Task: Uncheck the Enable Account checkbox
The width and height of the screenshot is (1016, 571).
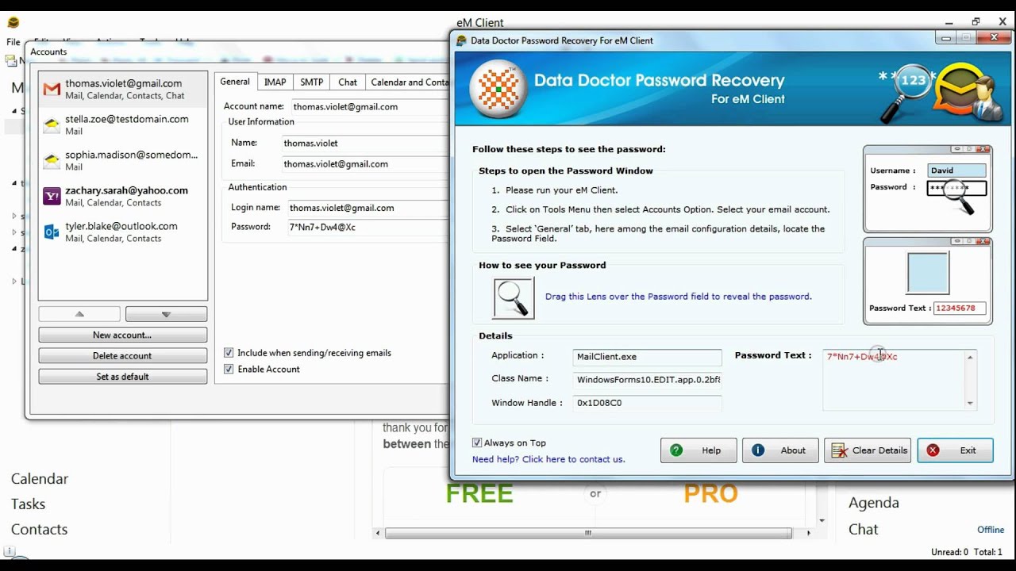Action: (x=229, y=370)
